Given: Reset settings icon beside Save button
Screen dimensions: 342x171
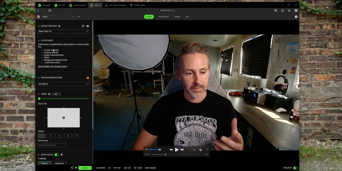Looking at the screenshot, I should [72, 168].
